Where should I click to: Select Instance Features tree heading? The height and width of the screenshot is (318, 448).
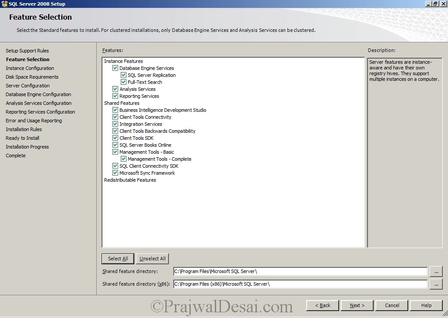tap(123, 61)
